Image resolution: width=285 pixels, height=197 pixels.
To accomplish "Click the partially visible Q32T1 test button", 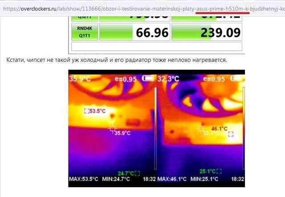I will tap(85, 19).
